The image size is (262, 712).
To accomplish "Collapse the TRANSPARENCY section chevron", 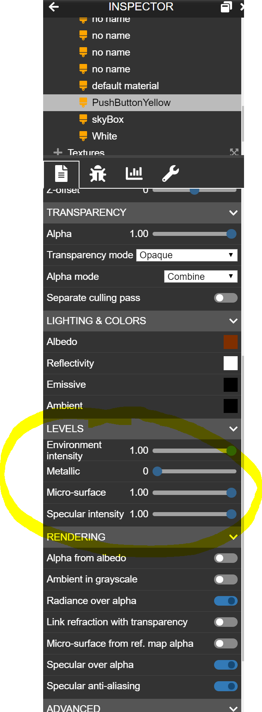I will [x=234, y=213].
